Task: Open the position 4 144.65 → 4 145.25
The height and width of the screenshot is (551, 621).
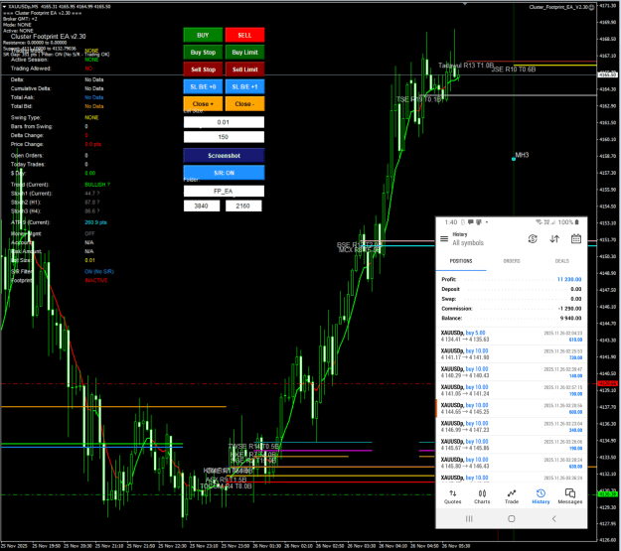Action: pyautogui.click(x=512, y=408)
